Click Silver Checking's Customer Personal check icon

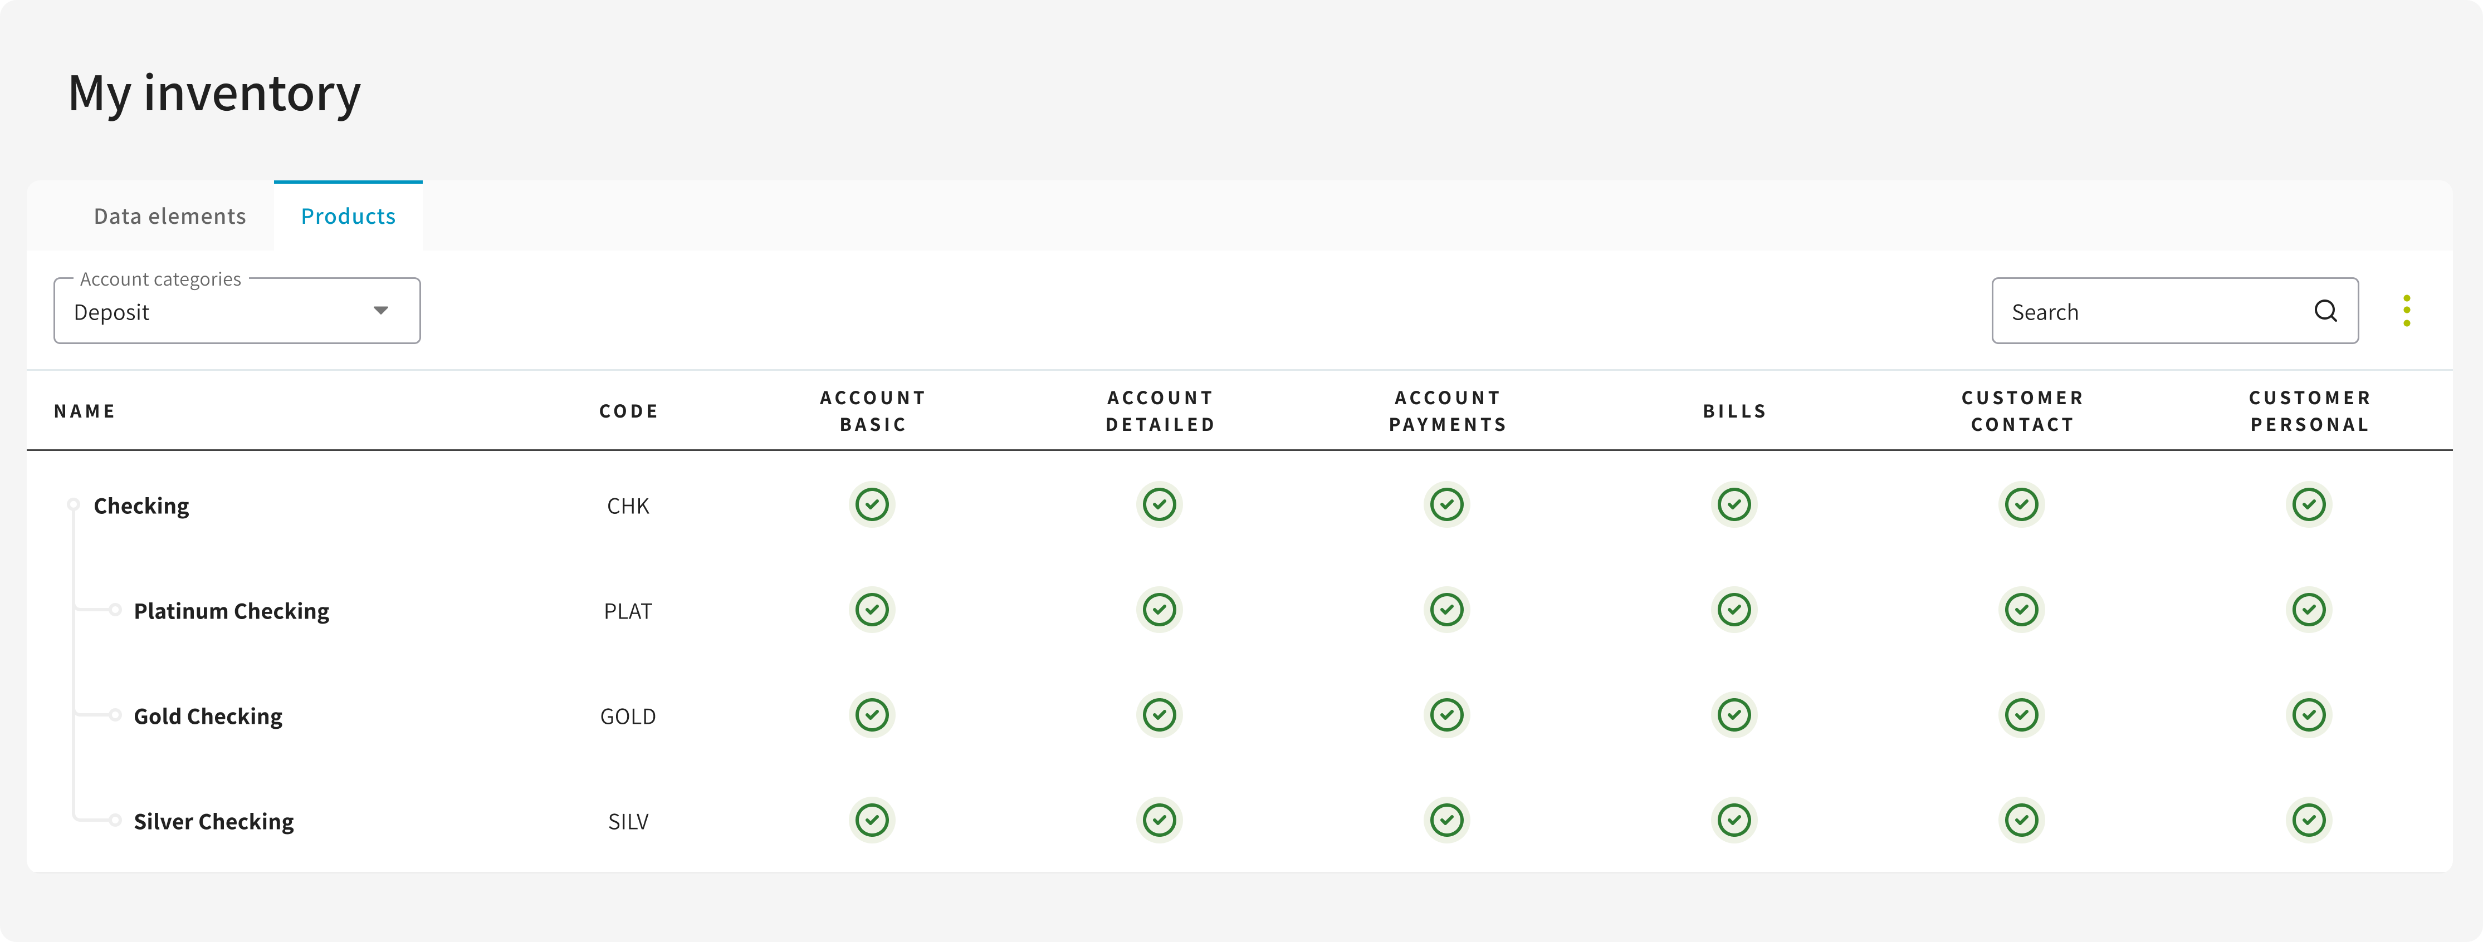point(2308,821)
